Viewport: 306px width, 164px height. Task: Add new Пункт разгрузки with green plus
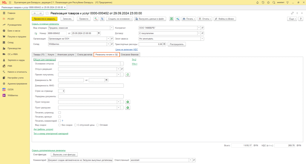(x=128, y=108)
